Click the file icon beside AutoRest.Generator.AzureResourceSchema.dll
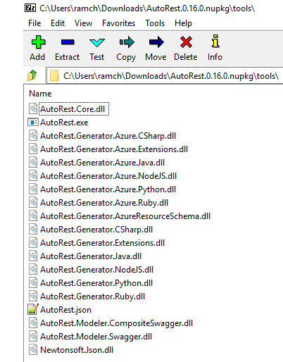The height and width of the screenshot is (362, 283). point(33,216)
